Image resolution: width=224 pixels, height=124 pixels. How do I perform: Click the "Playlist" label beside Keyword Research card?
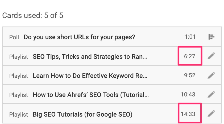pyautogui.click(x=18, y=76)
